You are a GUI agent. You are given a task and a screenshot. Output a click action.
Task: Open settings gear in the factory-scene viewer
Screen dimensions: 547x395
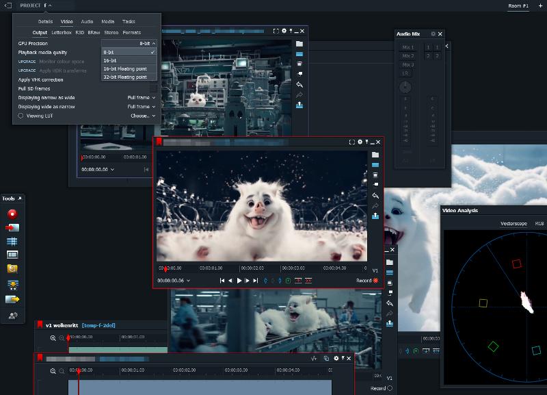coord(284,31)
